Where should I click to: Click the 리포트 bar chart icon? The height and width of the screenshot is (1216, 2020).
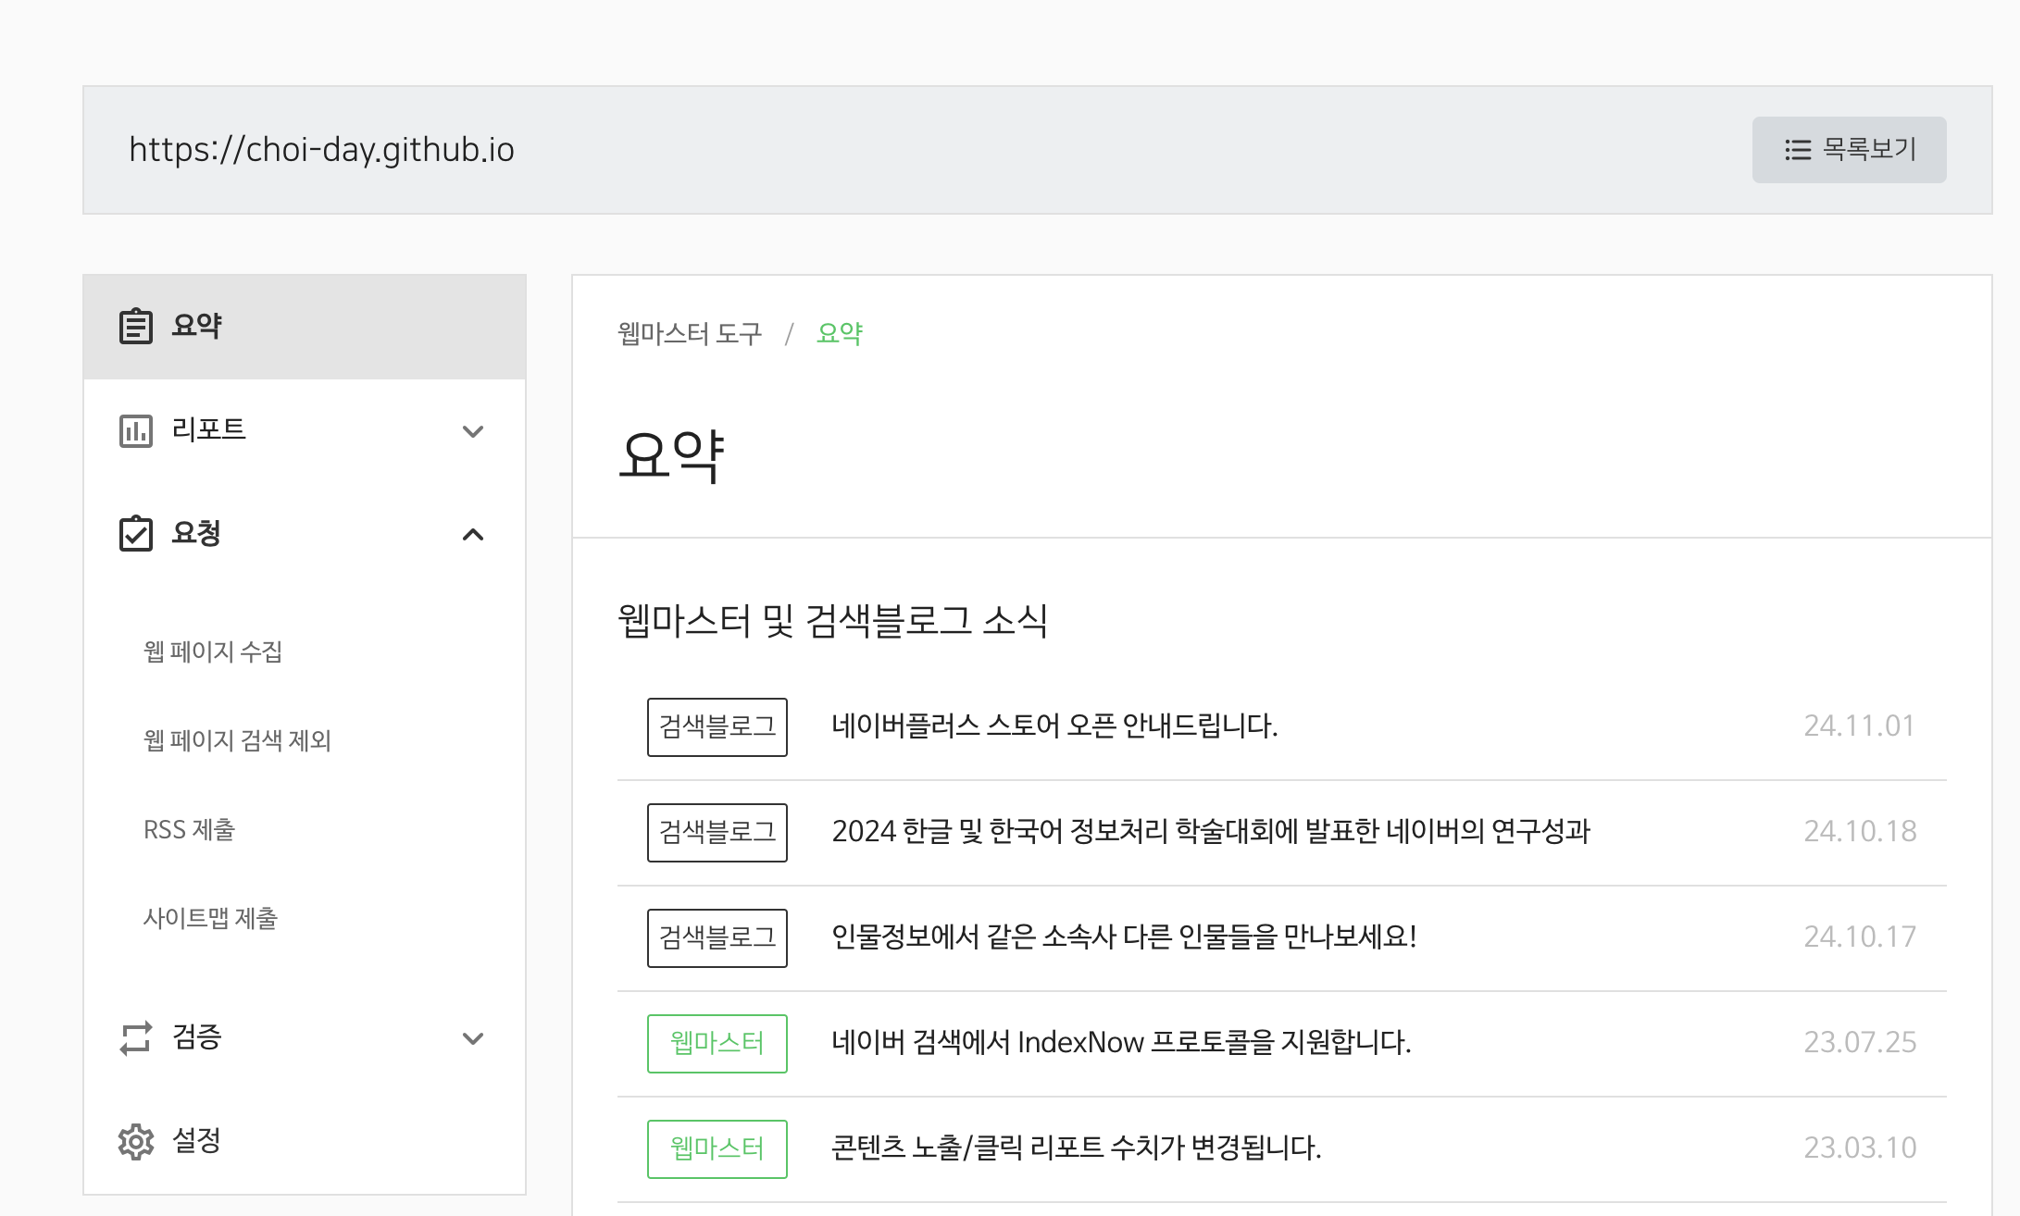pyautogui.click(x=135, y=430)
